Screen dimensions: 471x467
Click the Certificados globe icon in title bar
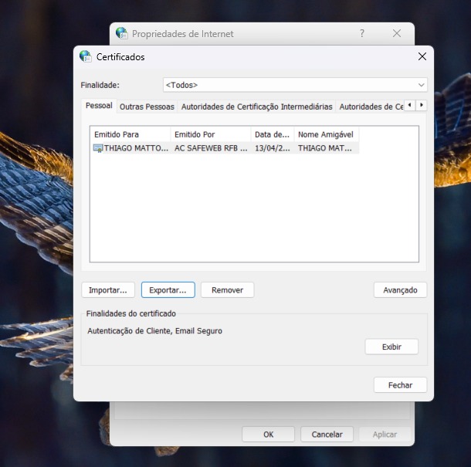(85, 56)
